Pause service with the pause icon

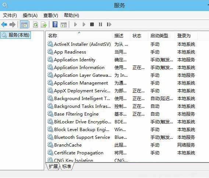point(100,24)
